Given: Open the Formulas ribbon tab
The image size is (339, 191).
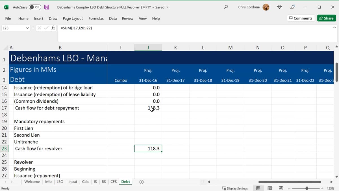Looking at the screenshot, I should click(x=96, y=18).
